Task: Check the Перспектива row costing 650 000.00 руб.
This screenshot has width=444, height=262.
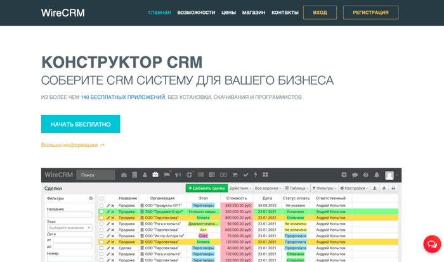Action: tap(101, 230)
